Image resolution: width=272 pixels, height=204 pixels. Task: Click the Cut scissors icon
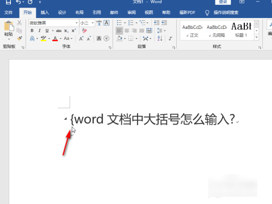[x=19, y=23]
